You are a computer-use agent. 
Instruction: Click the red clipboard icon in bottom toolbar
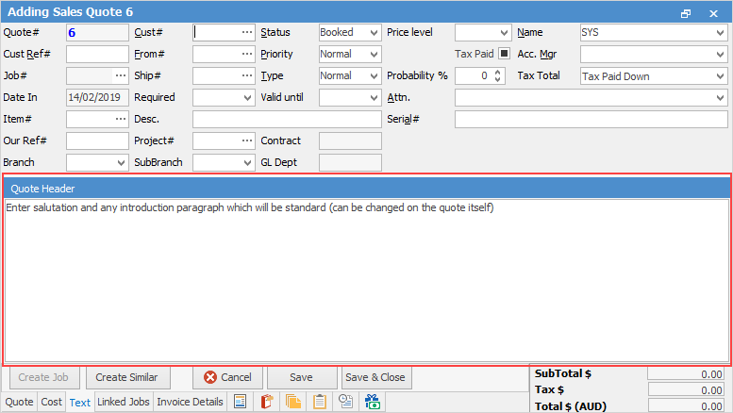[x=266, y=402]
